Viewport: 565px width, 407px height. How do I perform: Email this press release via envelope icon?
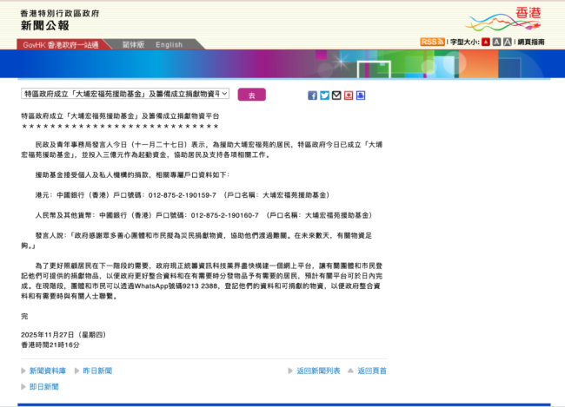336,95
